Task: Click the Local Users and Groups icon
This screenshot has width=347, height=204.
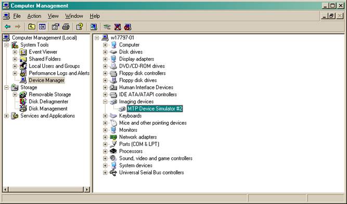Action: coord(23,66)
